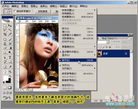Select the Pen tool
Screen dimensions: 138x109
5,62
